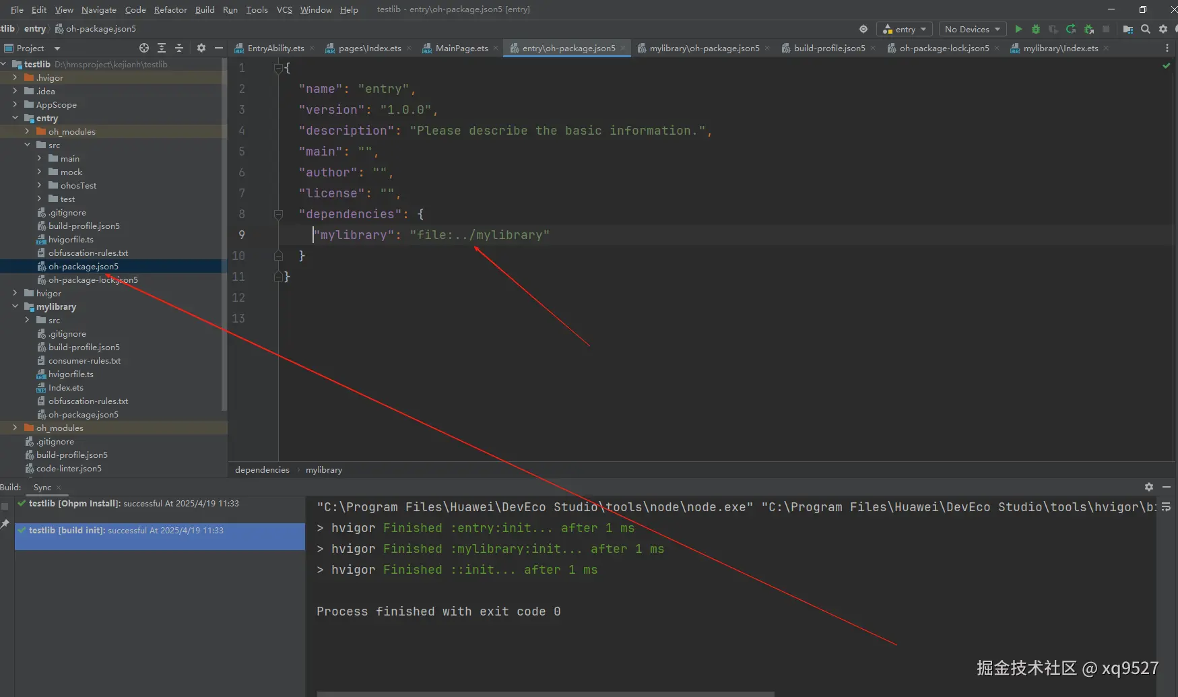Select the Sync tab in Build panel
The height and width of the screenshot is (697, 1178).
coord(42,488)
